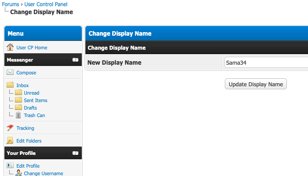Click the Change Username user icon
Image resolution: width=308 pixels, height=176 pixels.
coord(18,173)
